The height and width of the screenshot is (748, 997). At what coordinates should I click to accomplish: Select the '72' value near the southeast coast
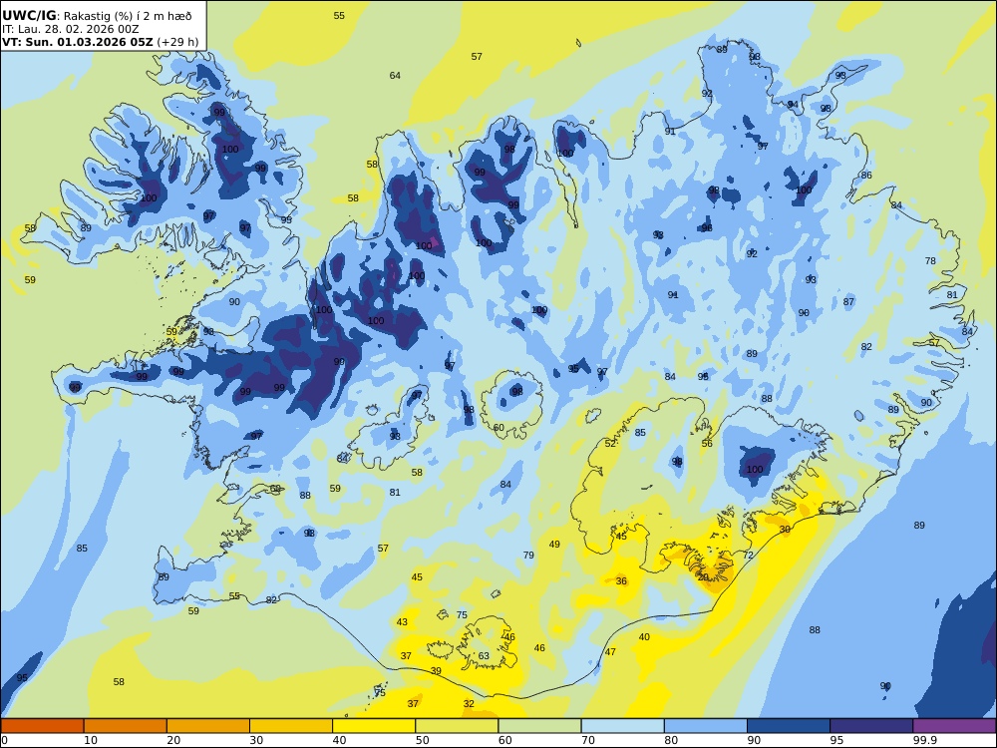(x=748, y=556)
